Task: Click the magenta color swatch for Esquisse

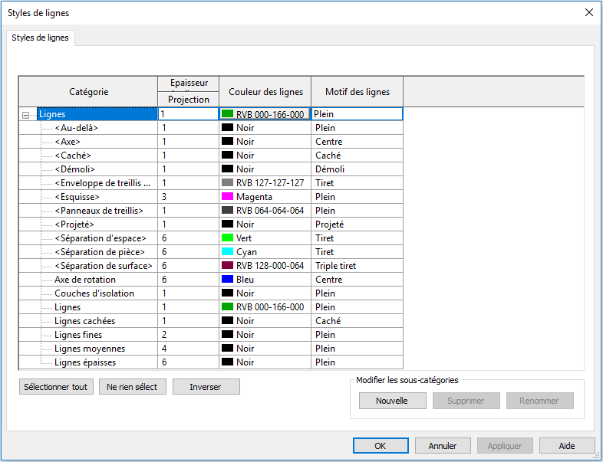Action: (227, 197)
